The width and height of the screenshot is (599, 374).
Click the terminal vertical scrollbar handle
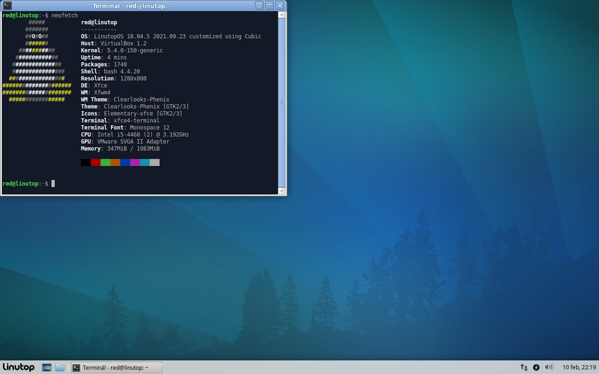(x=282, y=102)
